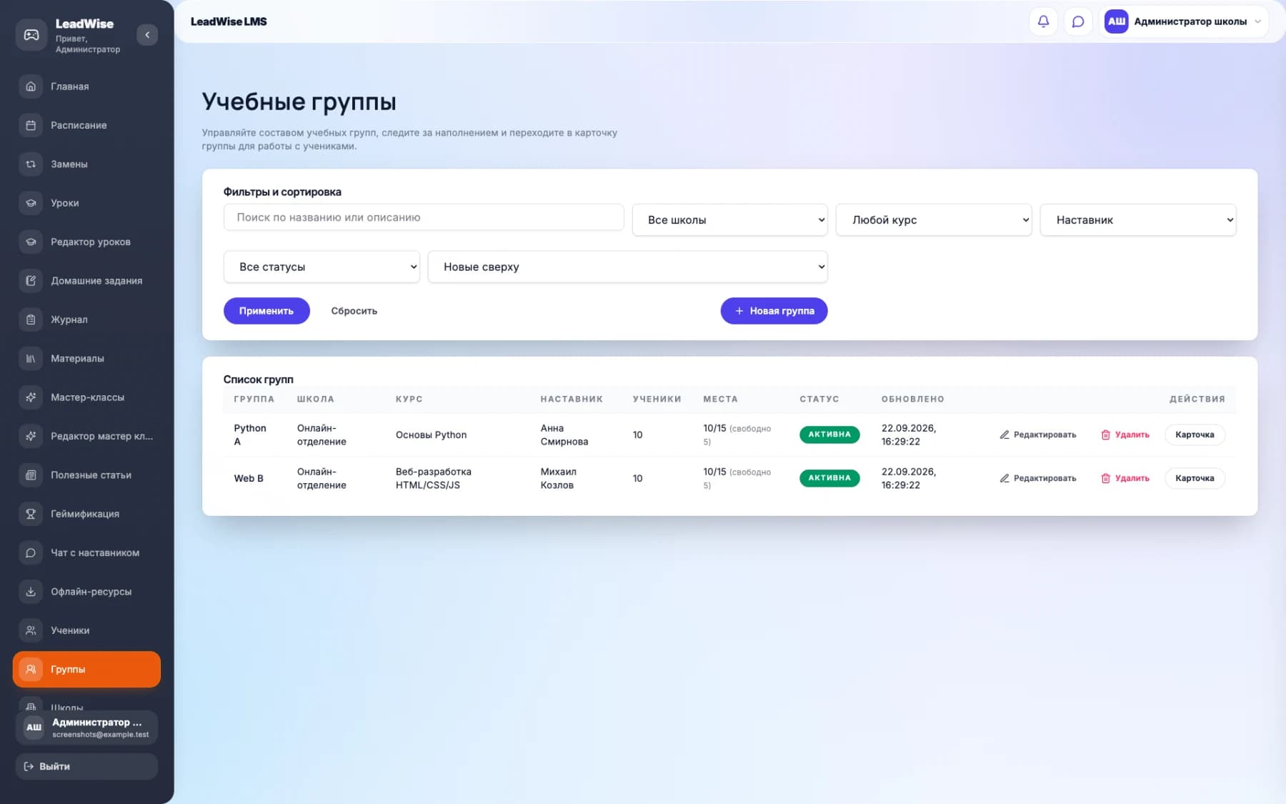
Task: Open the Любой курс dropdown
Action: pos(934,220)
